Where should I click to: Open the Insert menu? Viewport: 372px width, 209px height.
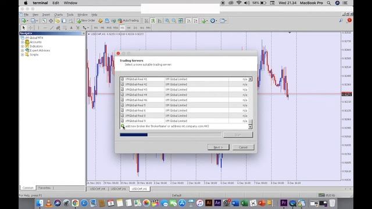click(46, 15)
